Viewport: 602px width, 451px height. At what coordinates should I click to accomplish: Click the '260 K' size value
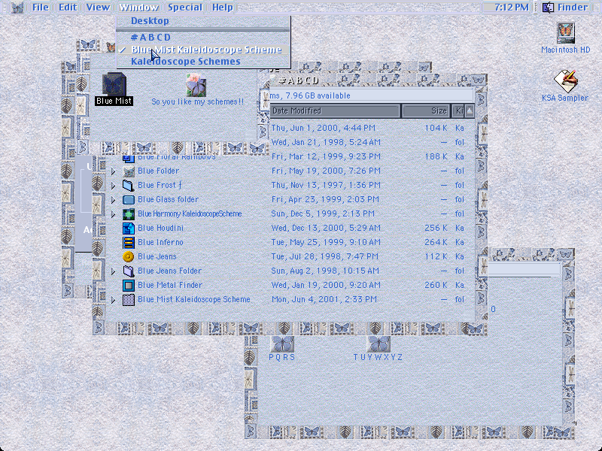[x=436, y=286]
